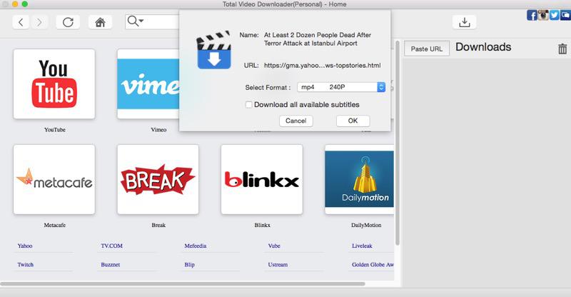Reload the page with the refresh icon
Image resolution: width=571 pixels, height=297 pixels.
tap(68, 22)
